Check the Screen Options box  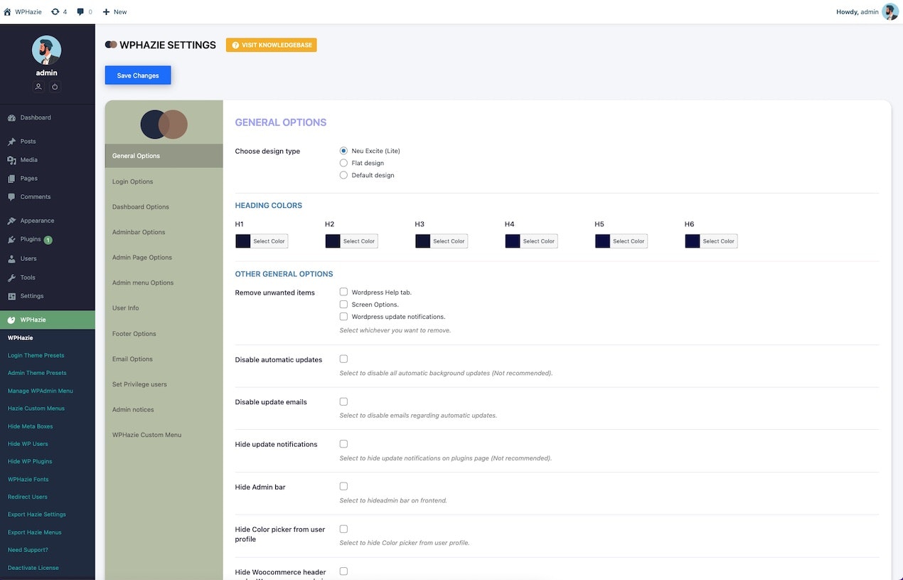pyautogui.click(x=343, y=304)
